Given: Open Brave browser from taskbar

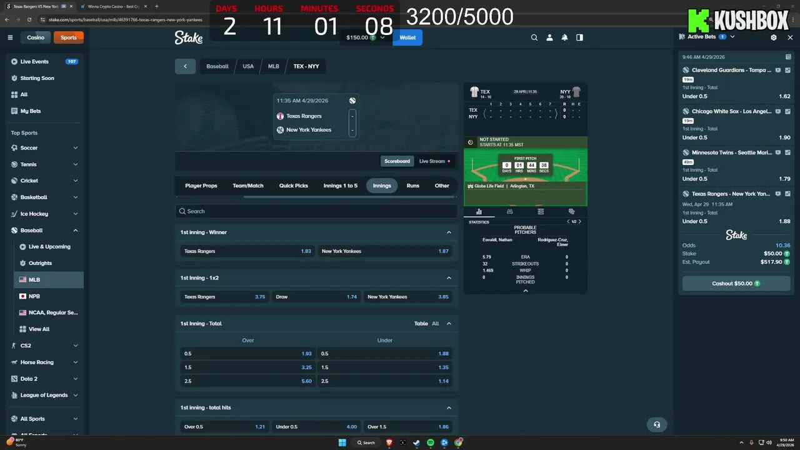Looking at the screenshot, I should [389, 442].
